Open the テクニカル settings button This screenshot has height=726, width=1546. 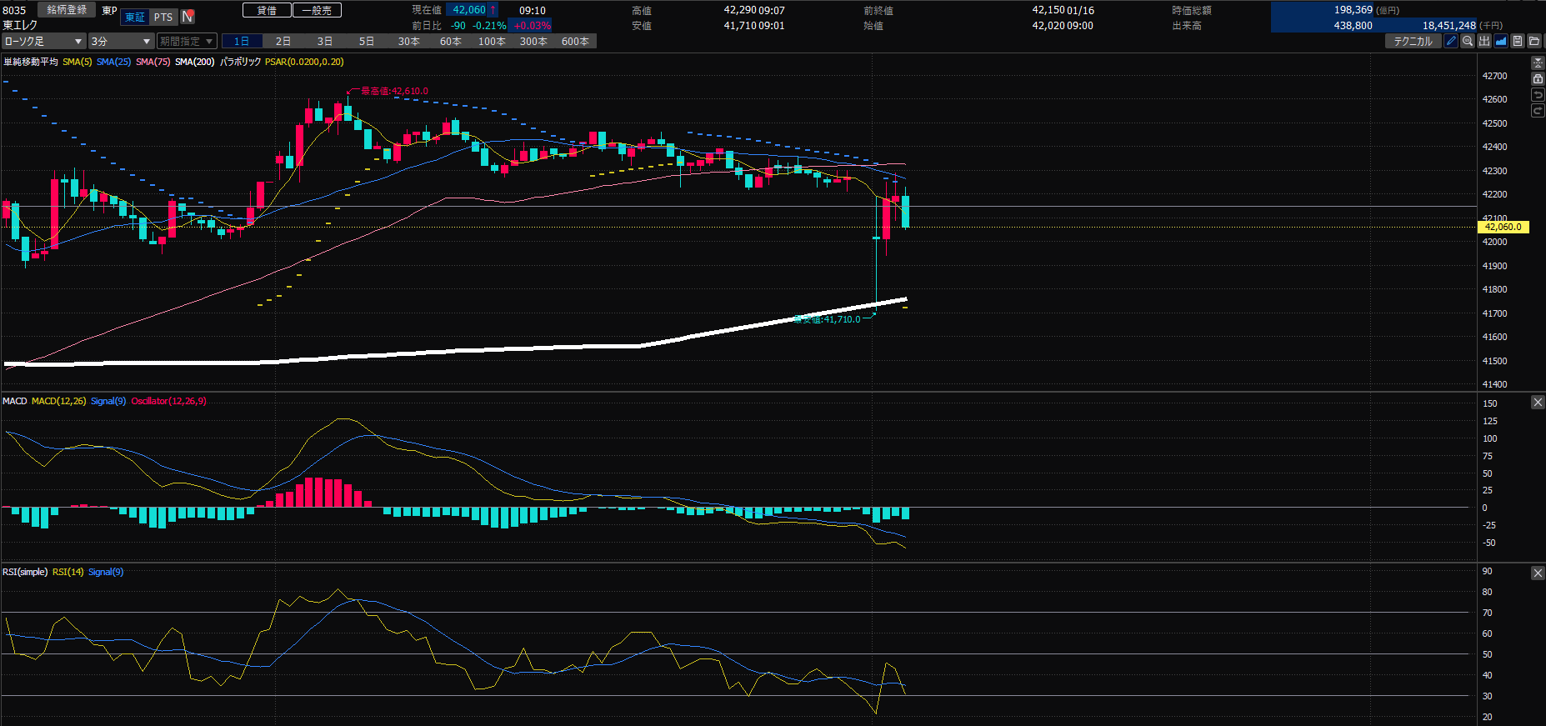tap(1413, 41)
